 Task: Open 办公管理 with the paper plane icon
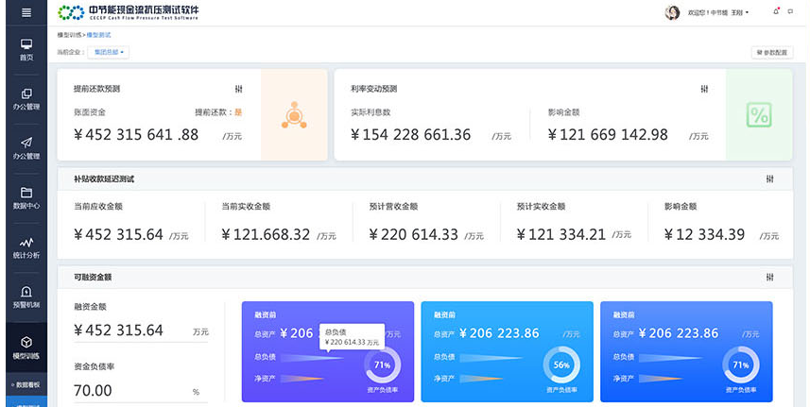coord(26,147)
